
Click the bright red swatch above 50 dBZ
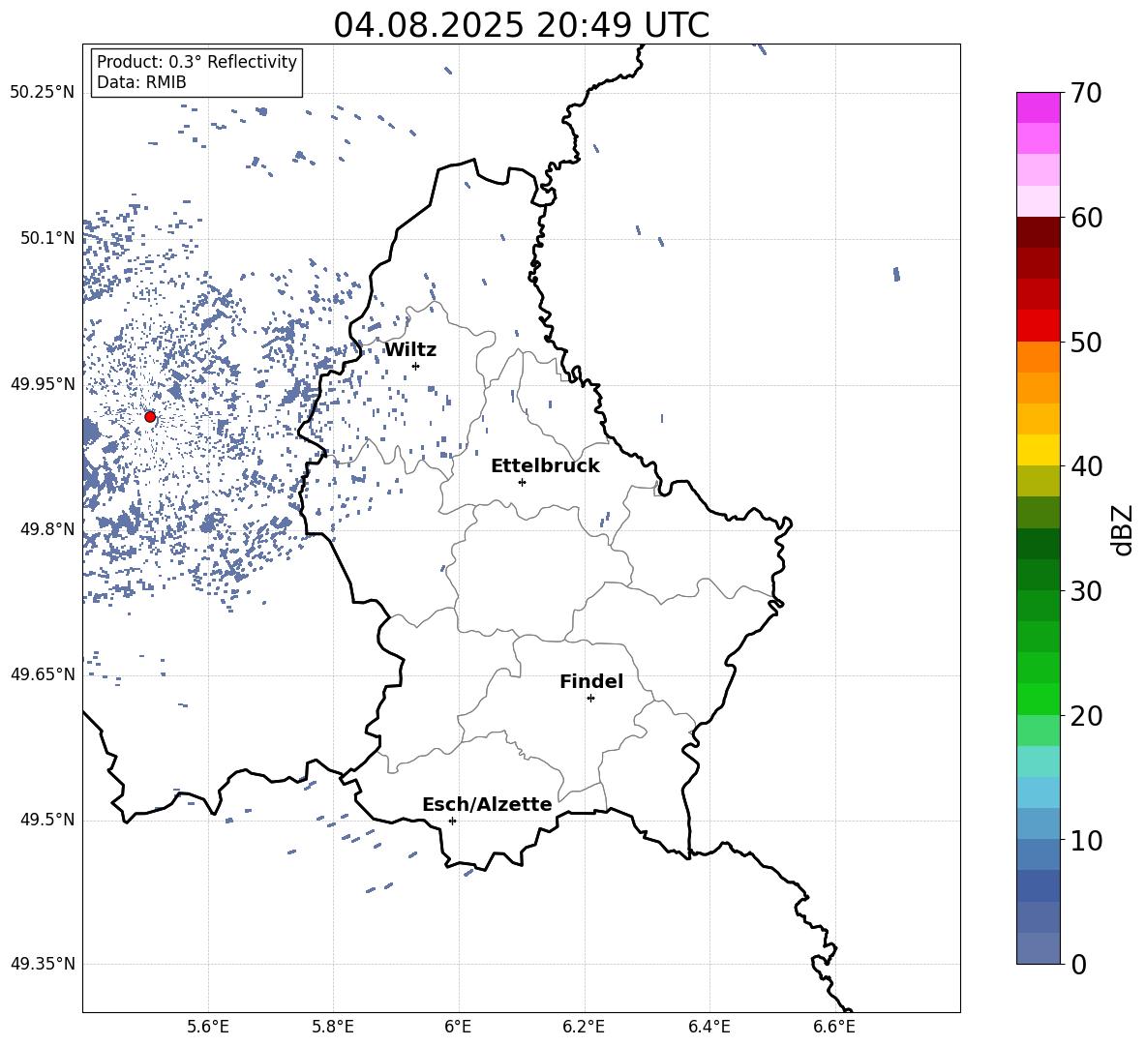coord(1039,326)
